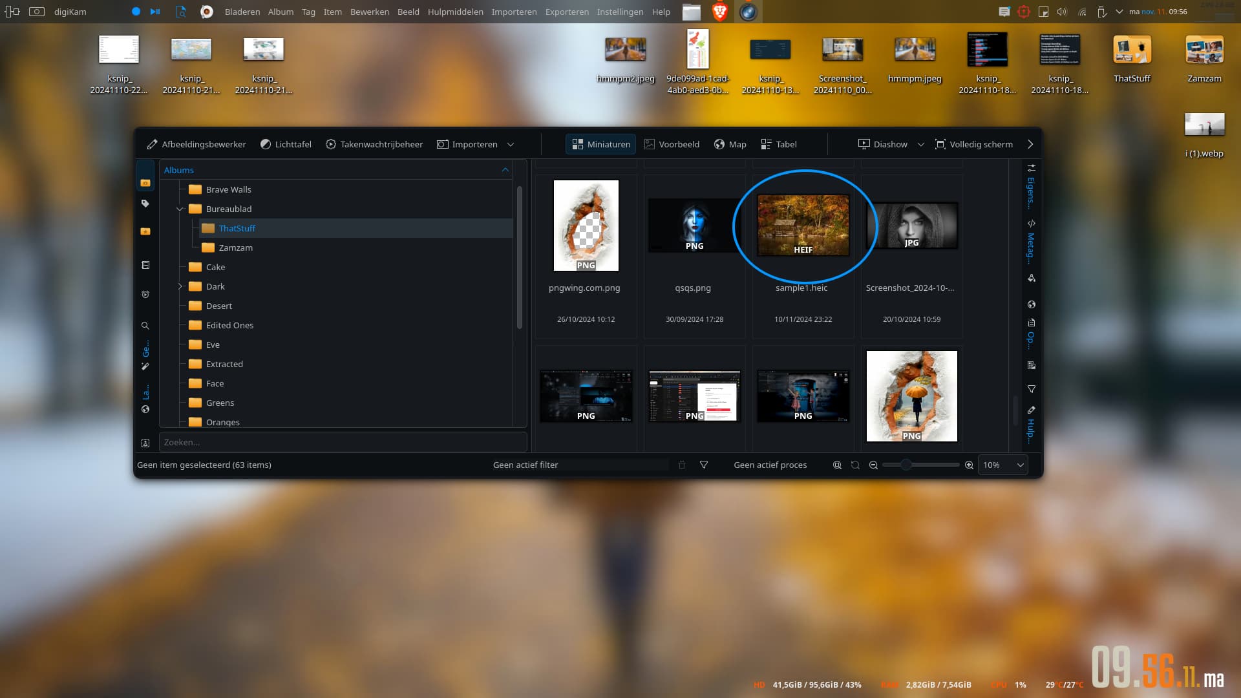
Task: Open the Tag menu
Action: coord(308,12)
